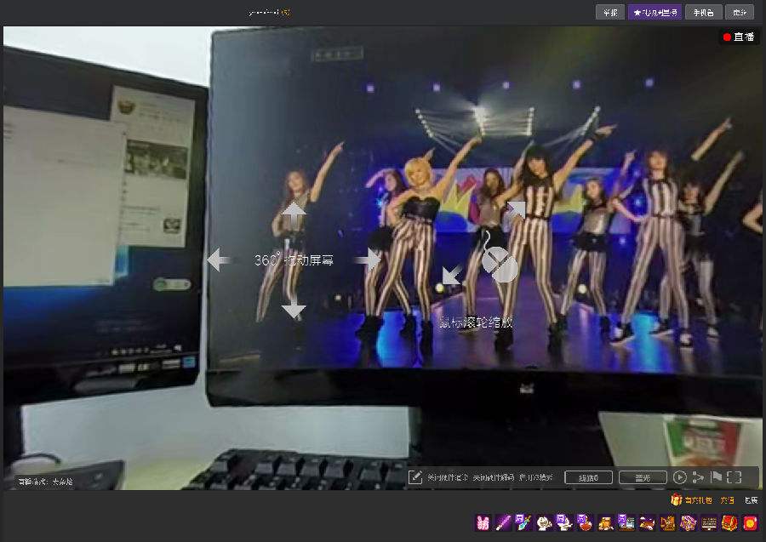Click the streamer name text in the top bar
This screenshot has width=766, height=542.
coord(269,13)
